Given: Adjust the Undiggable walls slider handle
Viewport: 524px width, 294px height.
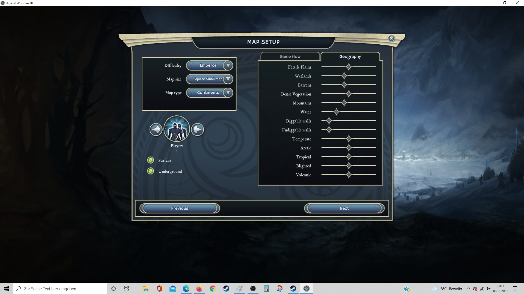Looking at the screenshot, I should [329, 130].
